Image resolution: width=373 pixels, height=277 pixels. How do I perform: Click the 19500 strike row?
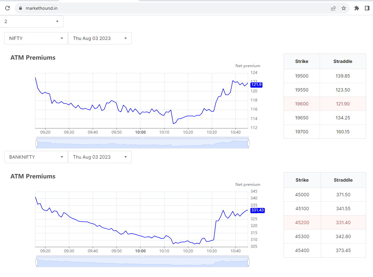pyautogui.click(x=325, y=76)
